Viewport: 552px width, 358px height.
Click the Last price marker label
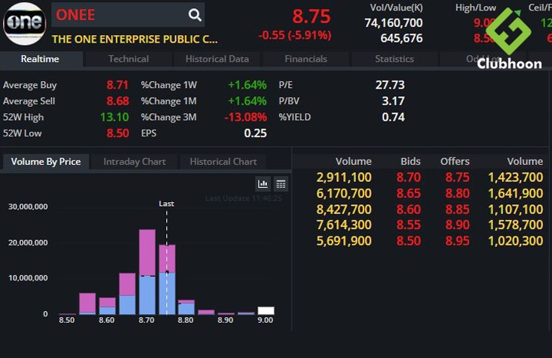[166, 204]
